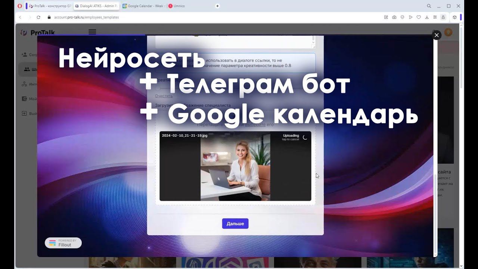Open the extensions cube icon

tap(454, 17)
